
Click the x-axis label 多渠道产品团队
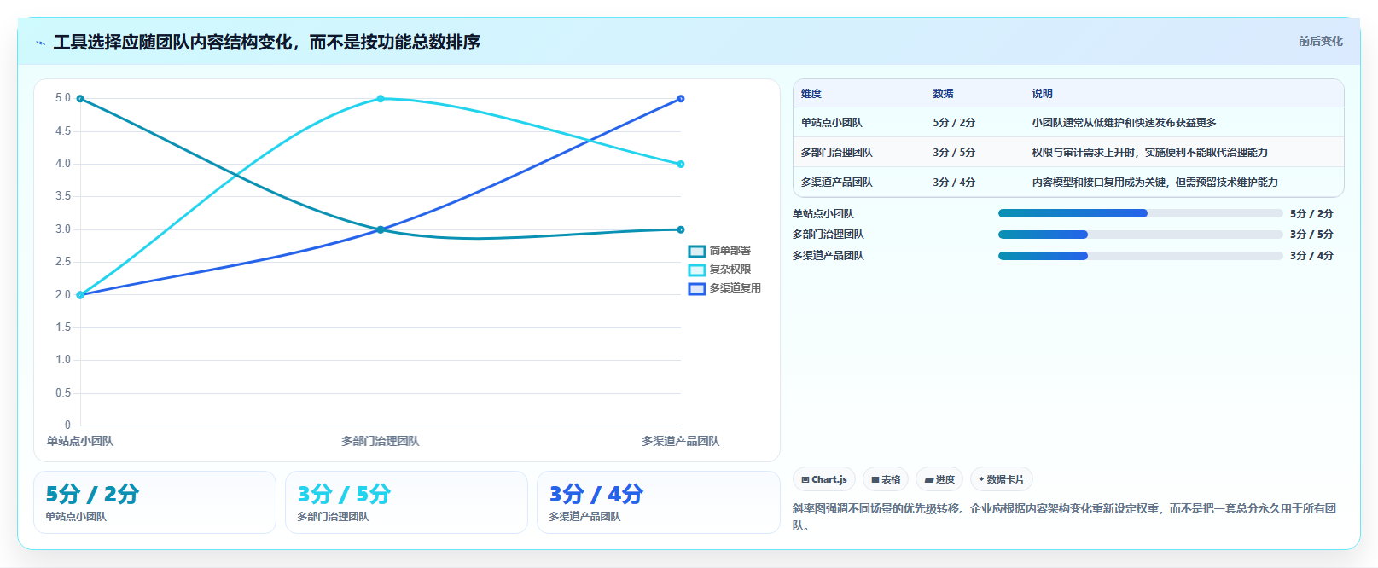tap(681, 441)
